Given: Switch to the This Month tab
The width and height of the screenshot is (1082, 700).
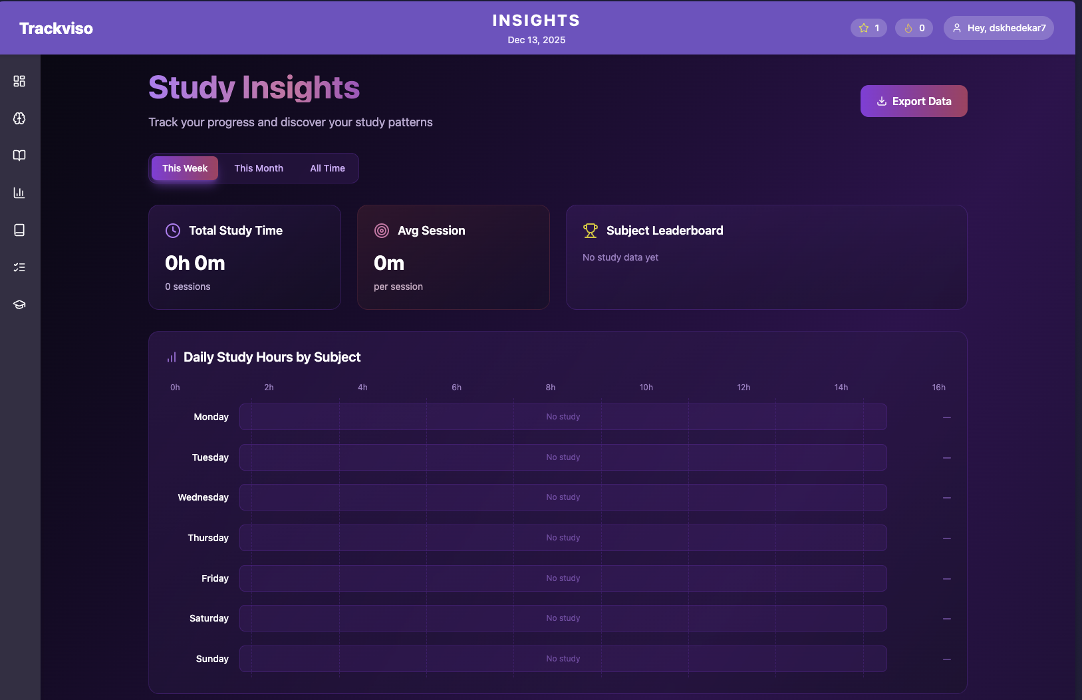Looking at the screenshot, I should [259, 168].
